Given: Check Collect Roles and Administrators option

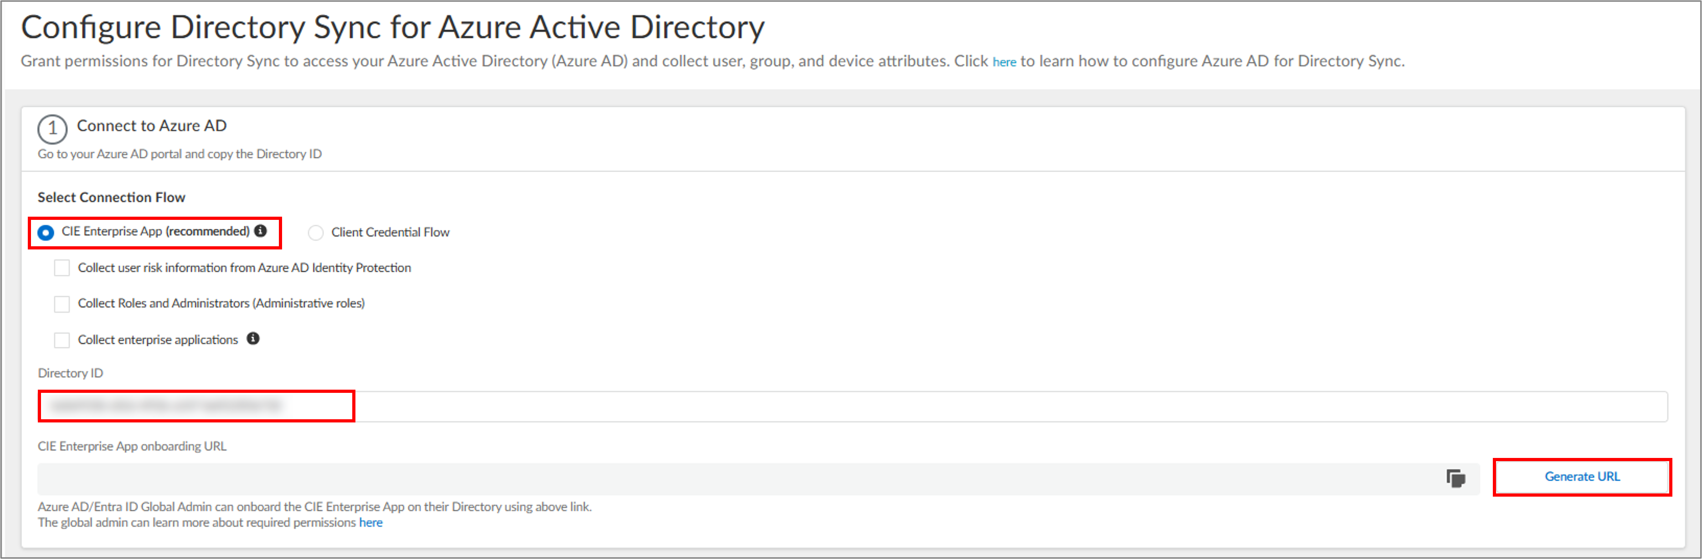Looking at the screenshot, I should coord(62,304).
